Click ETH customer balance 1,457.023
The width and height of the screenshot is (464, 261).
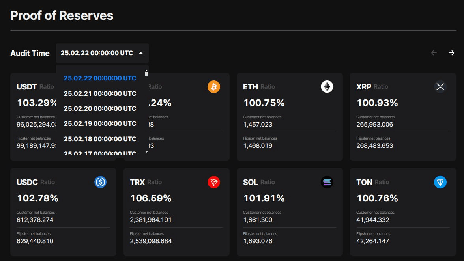pyautogui.click(x=258, y=125)
